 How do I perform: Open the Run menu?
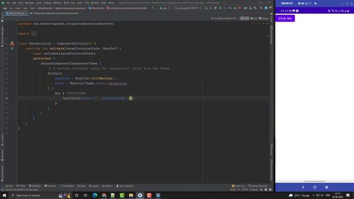tap(73, 3)
